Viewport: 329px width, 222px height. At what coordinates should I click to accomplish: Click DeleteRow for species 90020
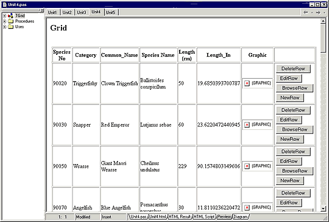[293, 69]
